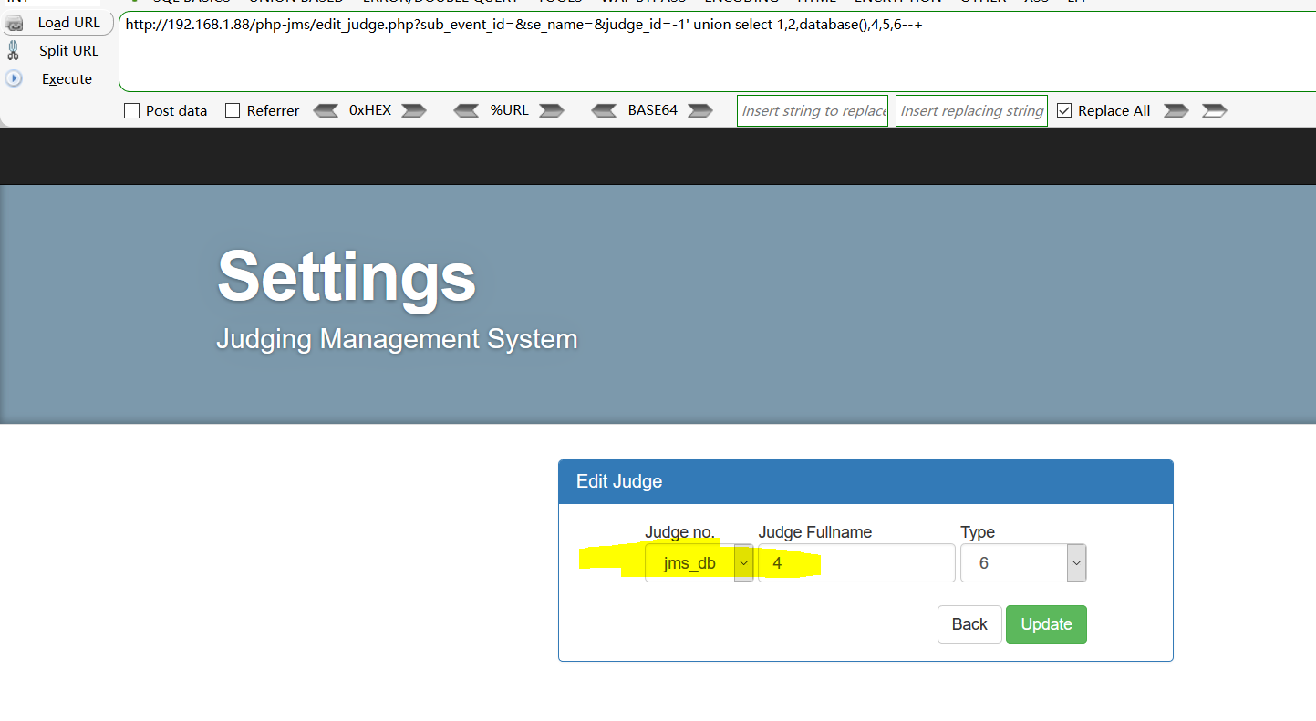Click the %URL decode left arrow
The image size is (1316, 721).
tap(466, 110)
